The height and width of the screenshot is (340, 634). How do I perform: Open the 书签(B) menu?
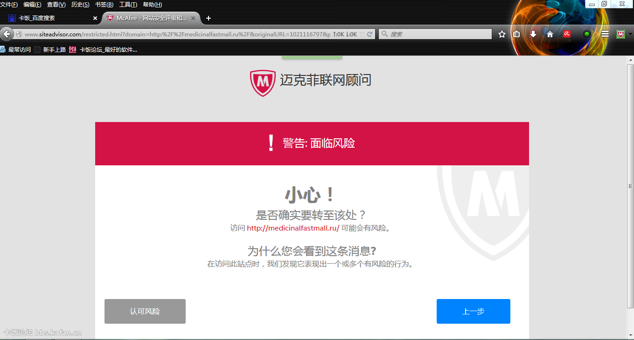pos(104,5)
